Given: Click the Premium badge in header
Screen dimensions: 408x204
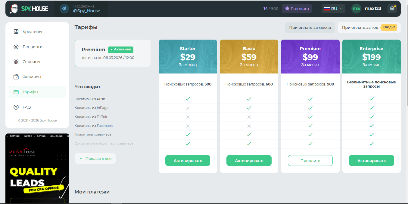Looking at the screenshot, I should click(x=297, y=9).
